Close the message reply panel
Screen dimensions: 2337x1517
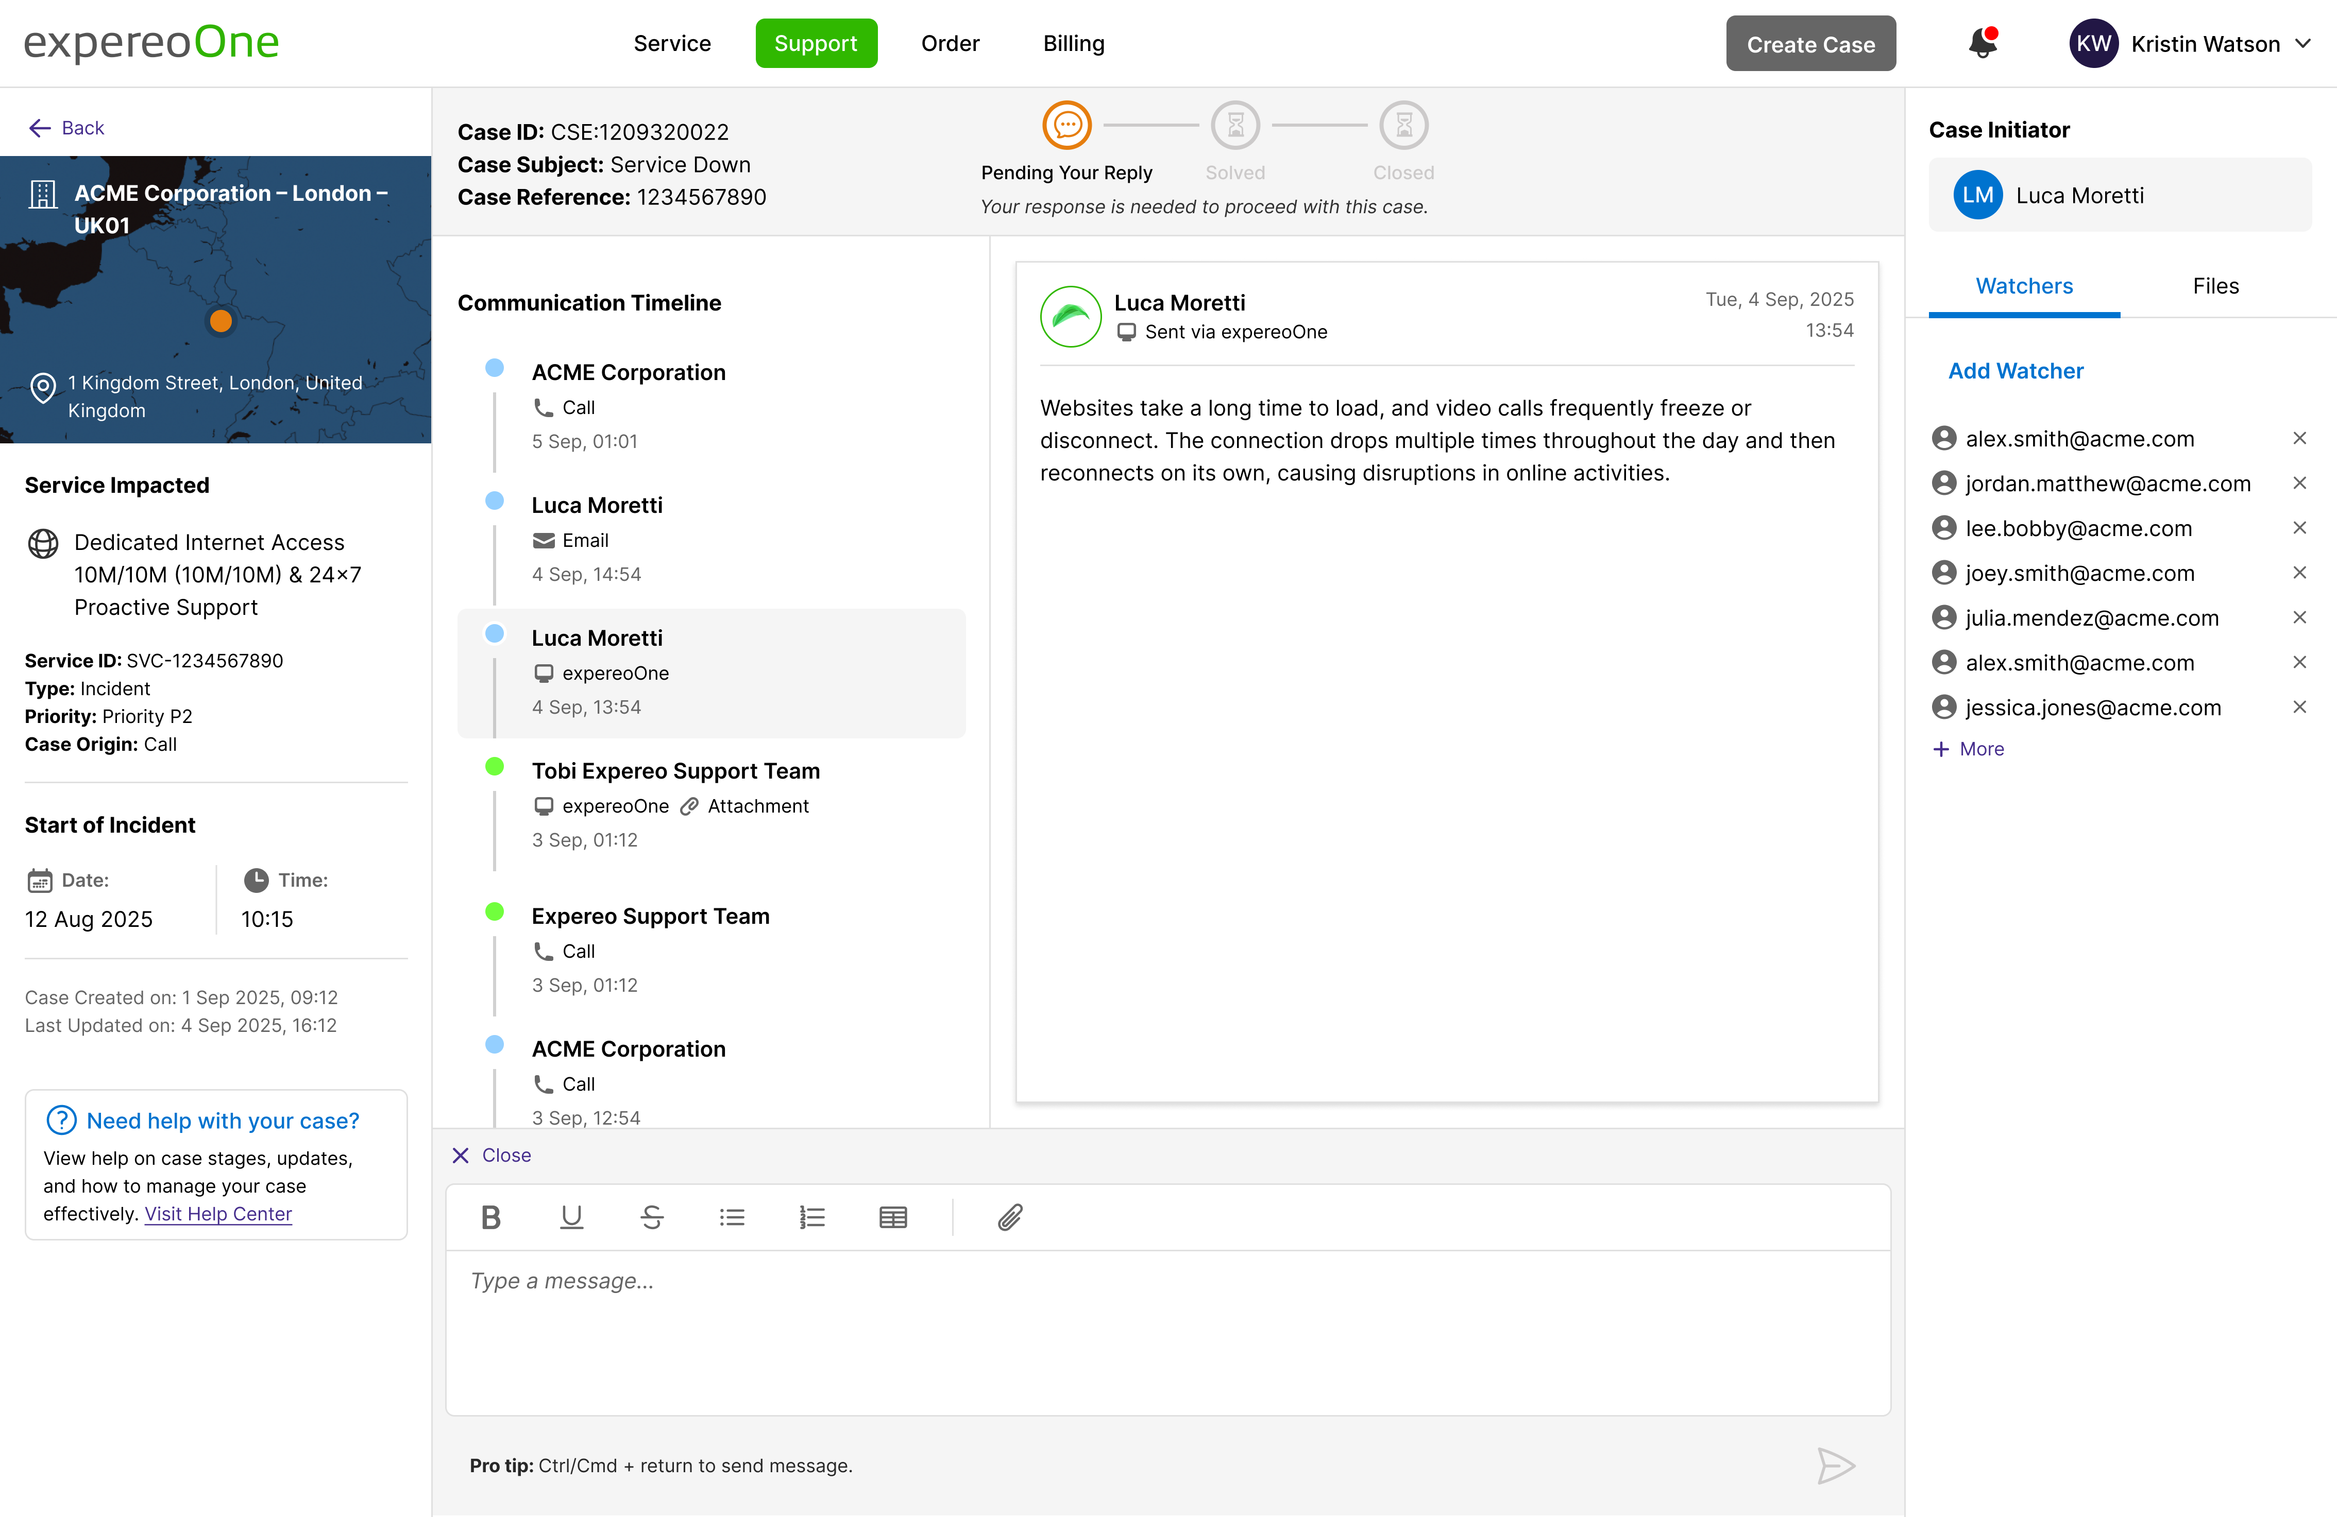tap(491, 1155)
